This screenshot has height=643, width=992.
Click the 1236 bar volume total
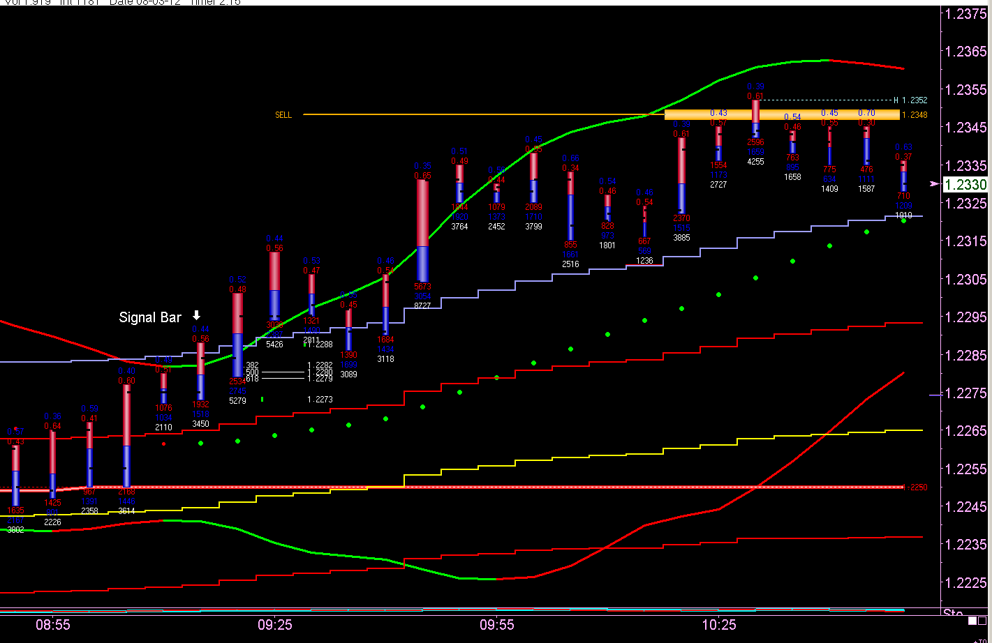(644, 261)
